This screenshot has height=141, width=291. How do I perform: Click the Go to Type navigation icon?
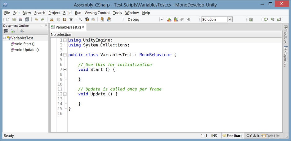coord(102,19)
